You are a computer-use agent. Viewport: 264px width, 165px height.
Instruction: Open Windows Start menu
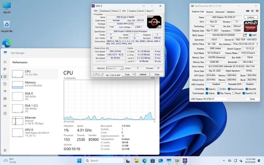click(x=79, y=161)
